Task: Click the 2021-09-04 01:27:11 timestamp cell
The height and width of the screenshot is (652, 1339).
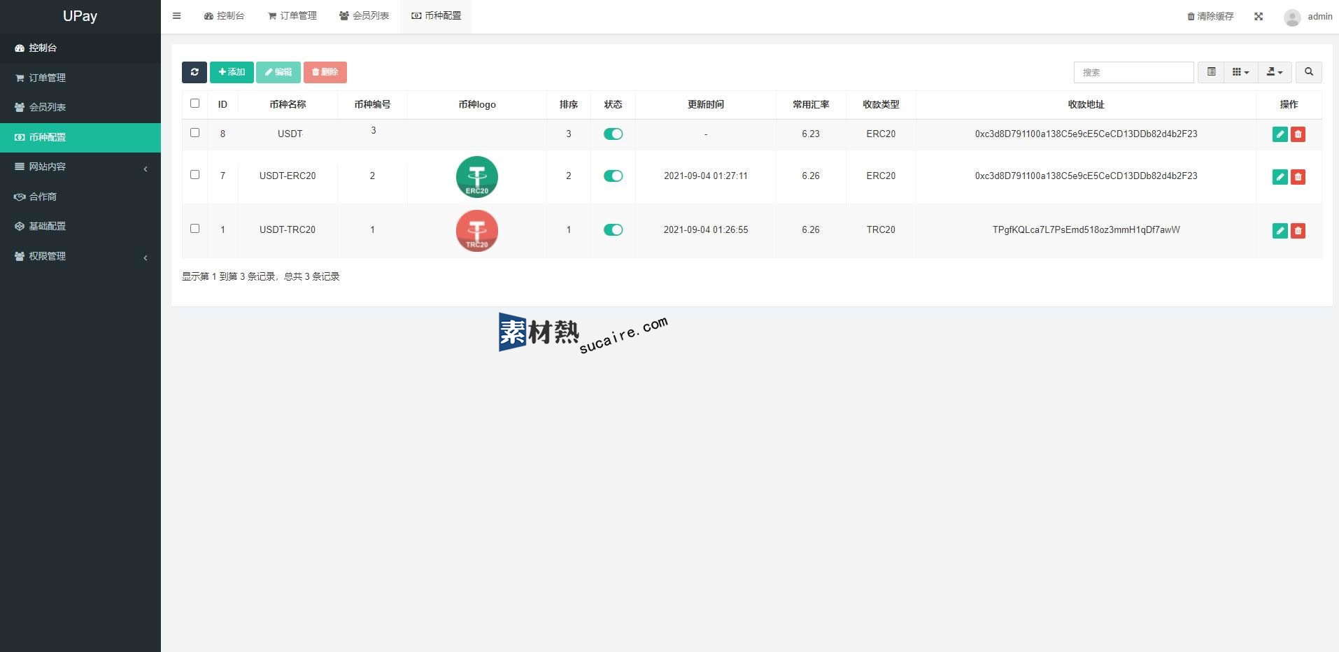Action: [x=706, y=176]
